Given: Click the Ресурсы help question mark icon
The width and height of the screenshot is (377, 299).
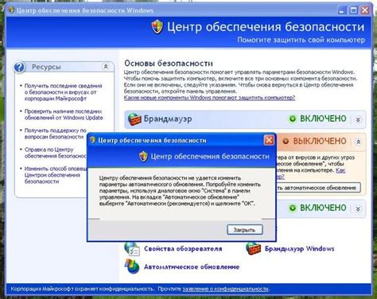Looking at the screenshot, I should (19, 67).
